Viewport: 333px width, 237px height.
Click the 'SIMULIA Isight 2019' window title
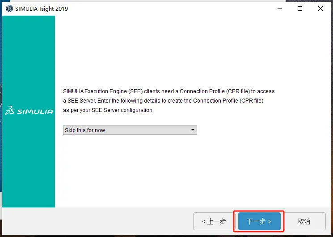(42, 9)
